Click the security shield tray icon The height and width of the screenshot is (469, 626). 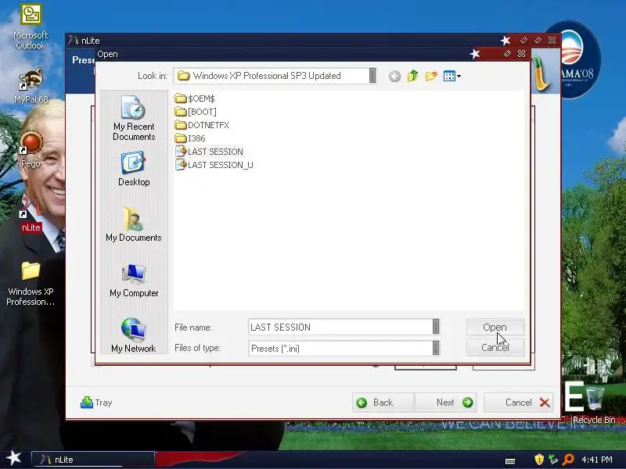539,460
